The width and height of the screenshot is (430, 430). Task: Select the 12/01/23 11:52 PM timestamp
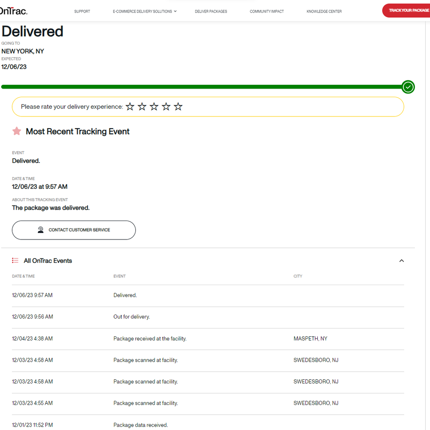32,425
